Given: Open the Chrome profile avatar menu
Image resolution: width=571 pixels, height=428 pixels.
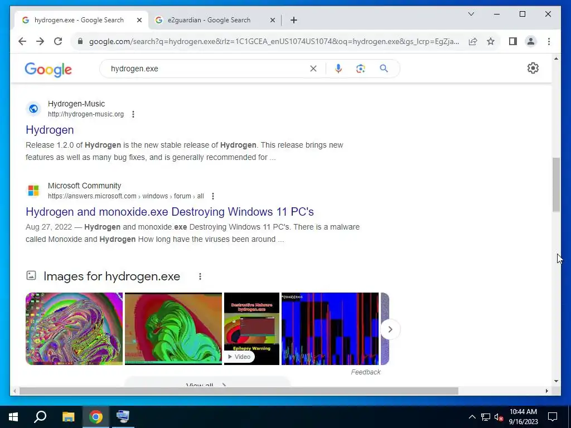Looking at the screenshot, I should point(531,41).
